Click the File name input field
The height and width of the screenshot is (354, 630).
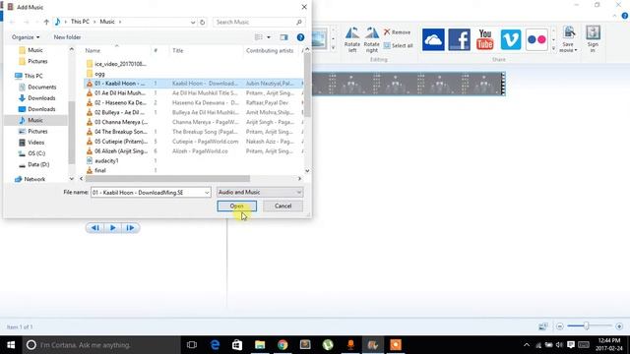click(147, 193)
